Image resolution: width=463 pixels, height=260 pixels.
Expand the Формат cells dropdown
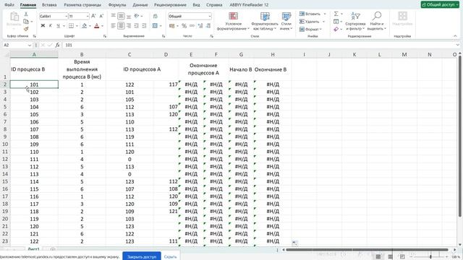[x=320, y=29]
